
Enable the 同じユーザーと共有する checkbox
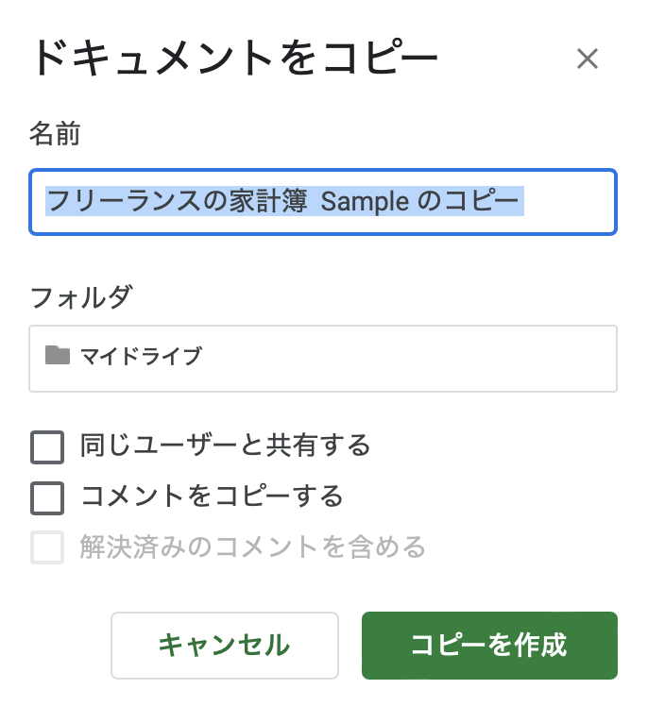tap(47, 447)
